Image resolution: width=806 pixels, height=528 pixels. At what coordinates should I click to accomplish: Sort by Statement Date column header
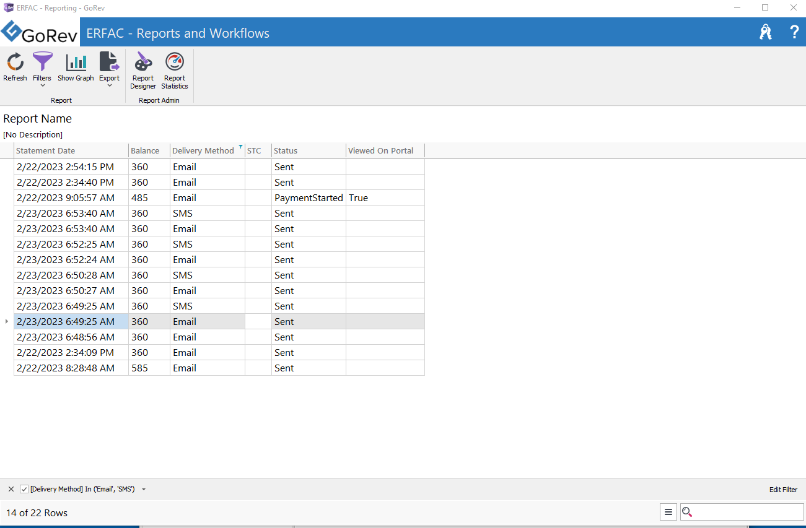(71, 150)
